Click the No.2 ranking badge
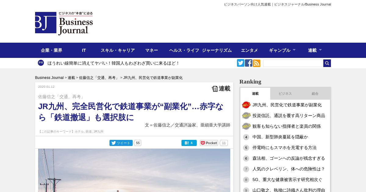This screenshot has height=192, width=366. [246, 116]
